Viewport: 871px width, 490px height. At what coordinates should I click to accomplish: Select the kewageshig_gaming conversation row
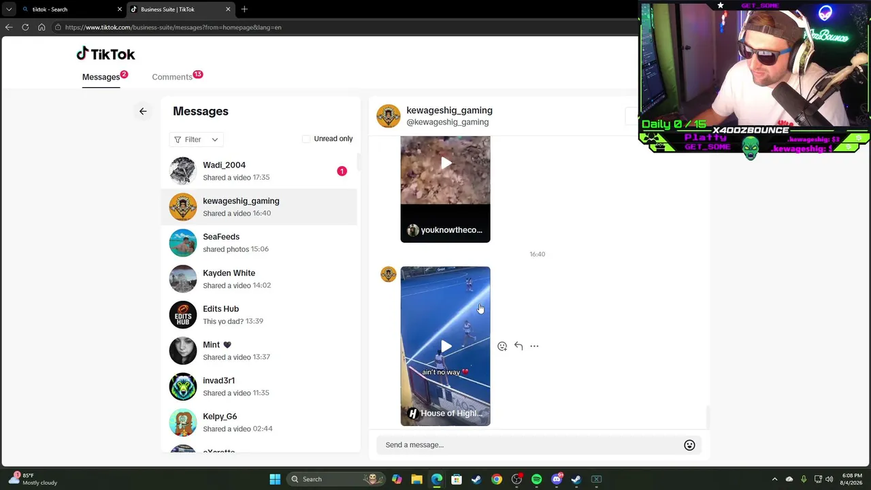(x=259, y=207)
